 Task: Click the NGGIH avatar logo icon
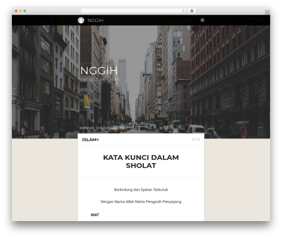pos(81,20)
